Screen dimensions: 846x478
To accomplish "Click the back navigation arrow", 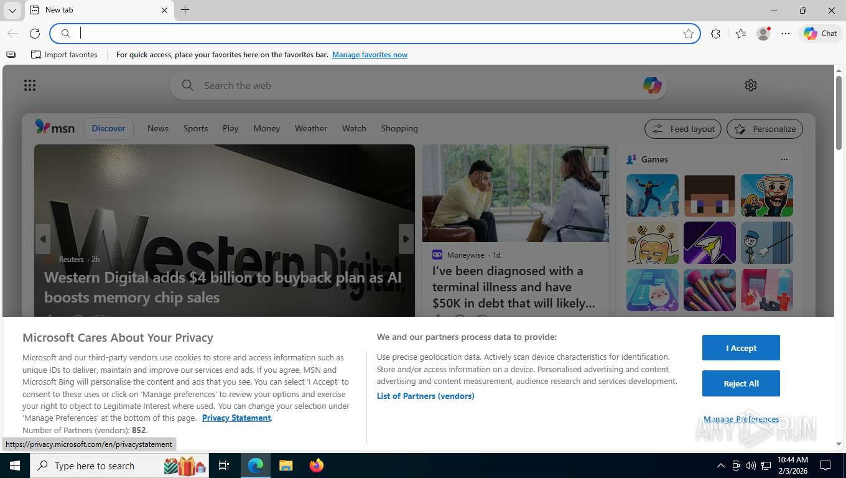I will click(12, 34).
